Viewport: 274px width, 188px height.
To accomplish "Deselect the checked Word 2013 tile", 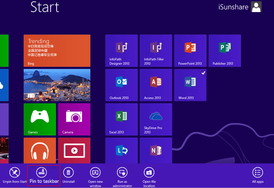I will [x=190, y=85].
